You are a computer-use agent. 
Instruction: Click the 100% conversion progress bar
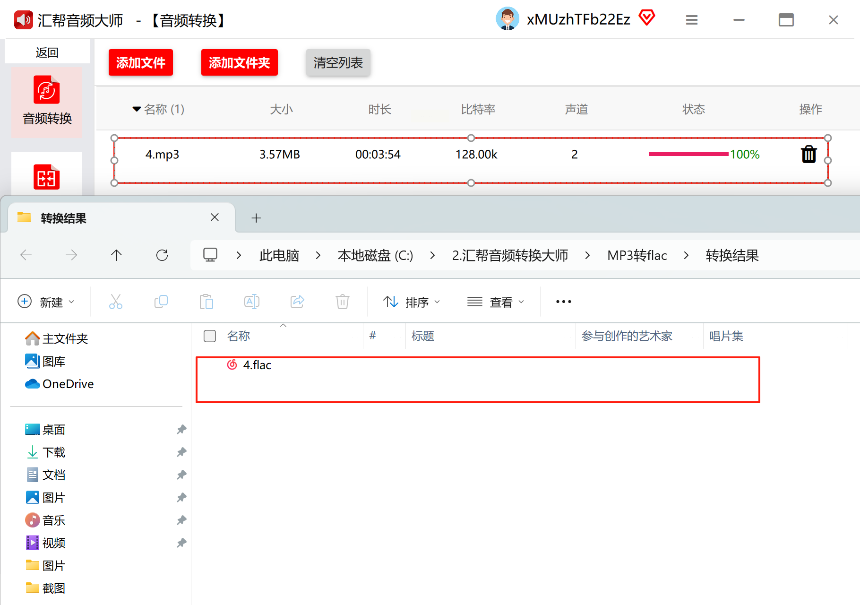688,154
